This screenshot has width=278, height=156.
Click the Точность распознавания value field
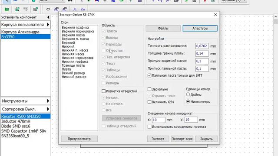click(x=202, y=46)
